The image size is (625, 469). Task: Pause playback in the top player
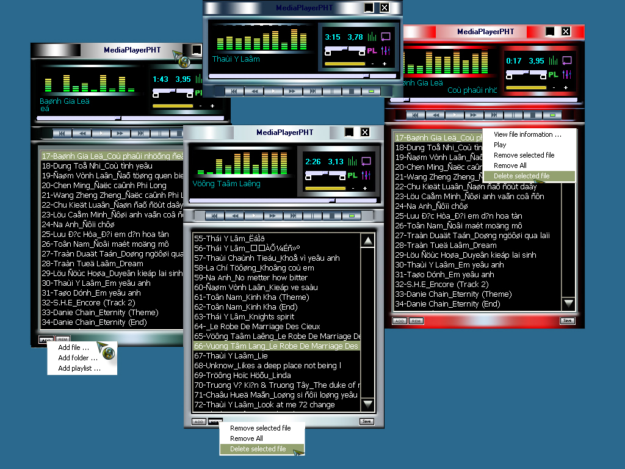coord(331,91)
